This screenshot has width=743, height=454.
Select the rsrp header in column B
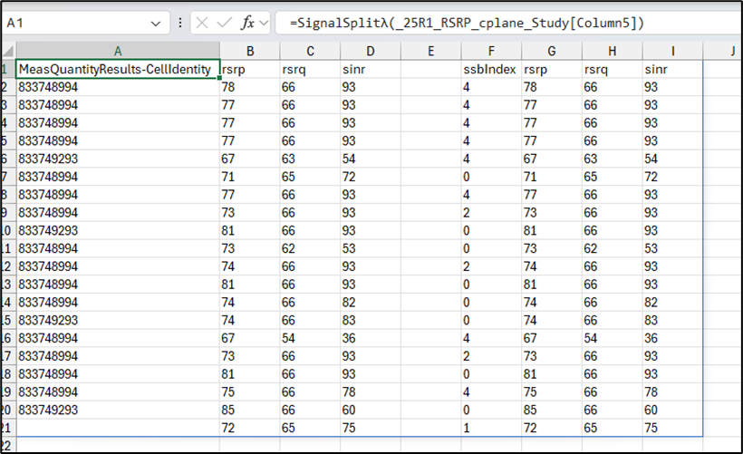click(x=250, y=69)
